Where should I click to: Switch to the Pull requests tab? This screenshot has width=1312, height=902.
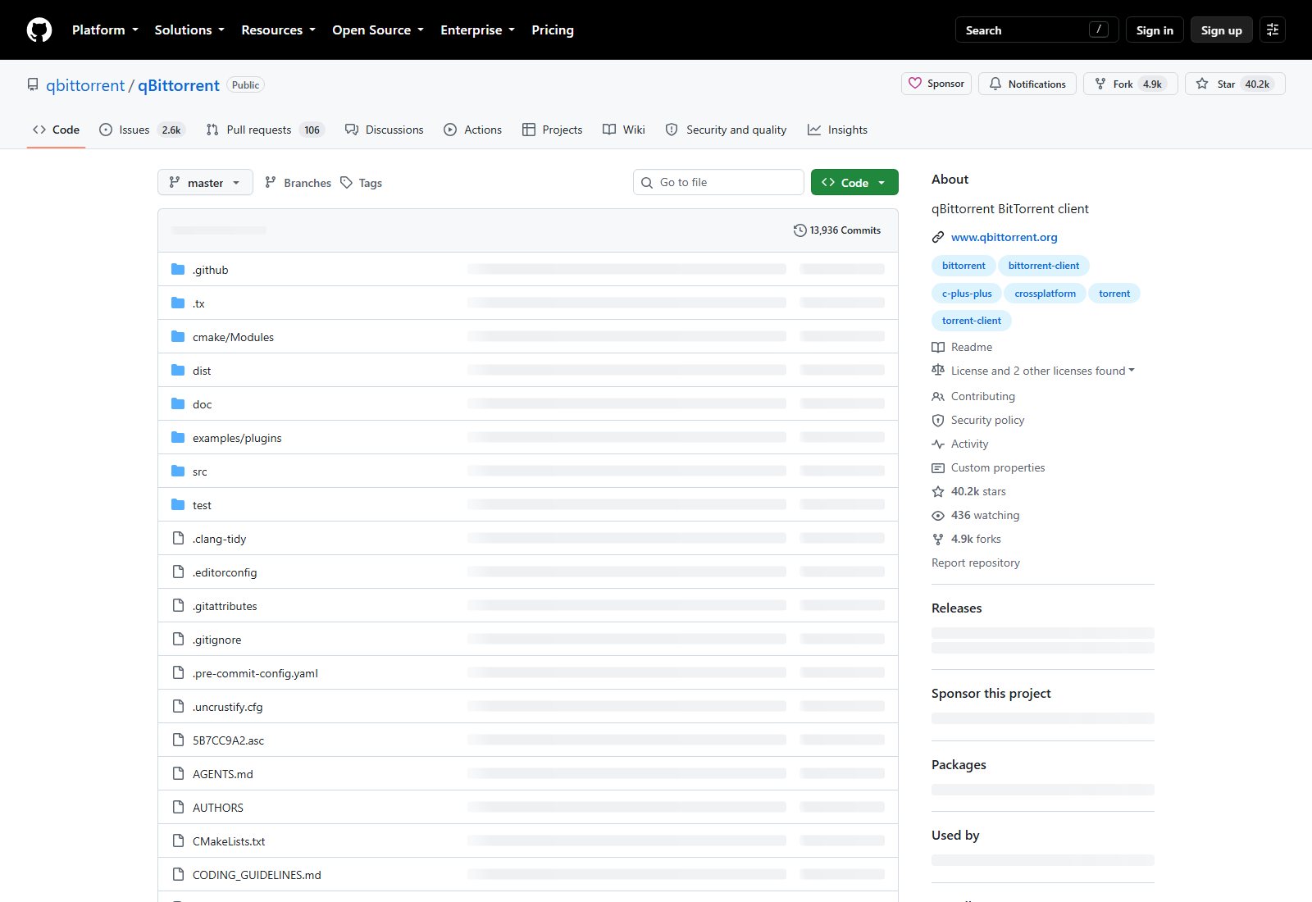click(x=266, y=130)
